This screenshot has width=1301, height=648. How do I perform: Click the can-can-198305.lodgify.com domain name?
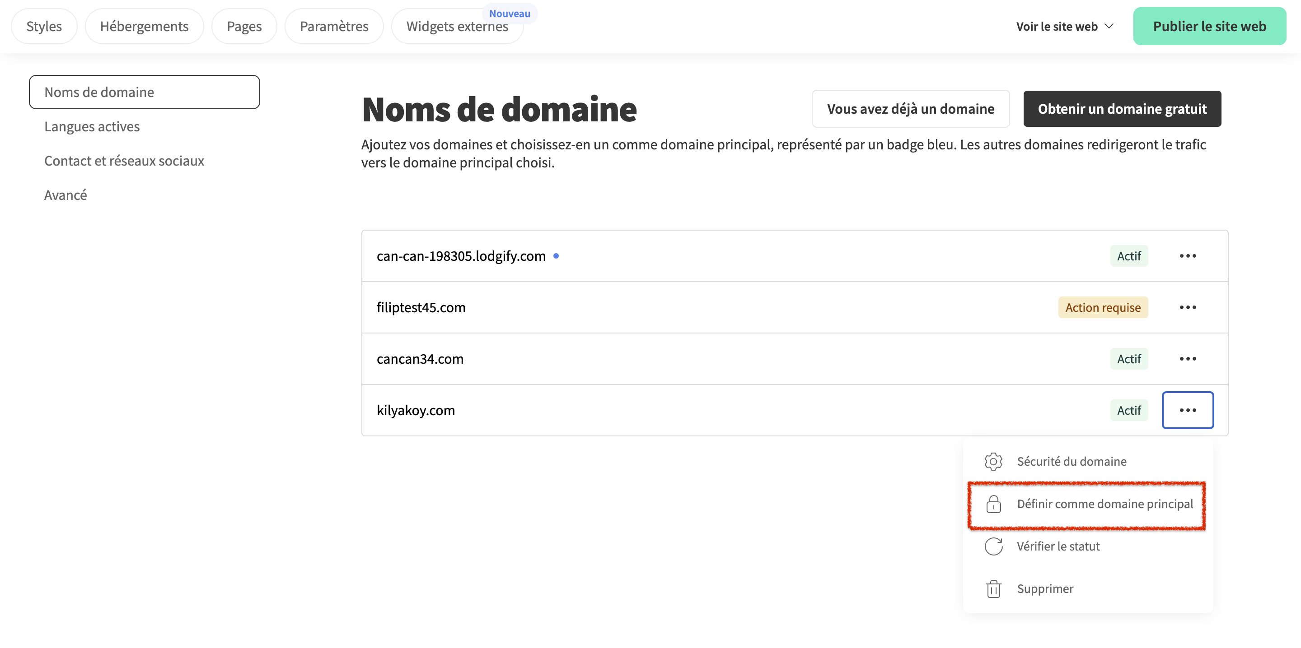[461, 256]
